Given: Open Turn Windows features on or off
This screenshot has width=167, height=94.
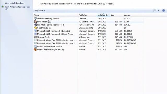Looking at the screenshot, I should pyautogui.click(x=17, y=8).
